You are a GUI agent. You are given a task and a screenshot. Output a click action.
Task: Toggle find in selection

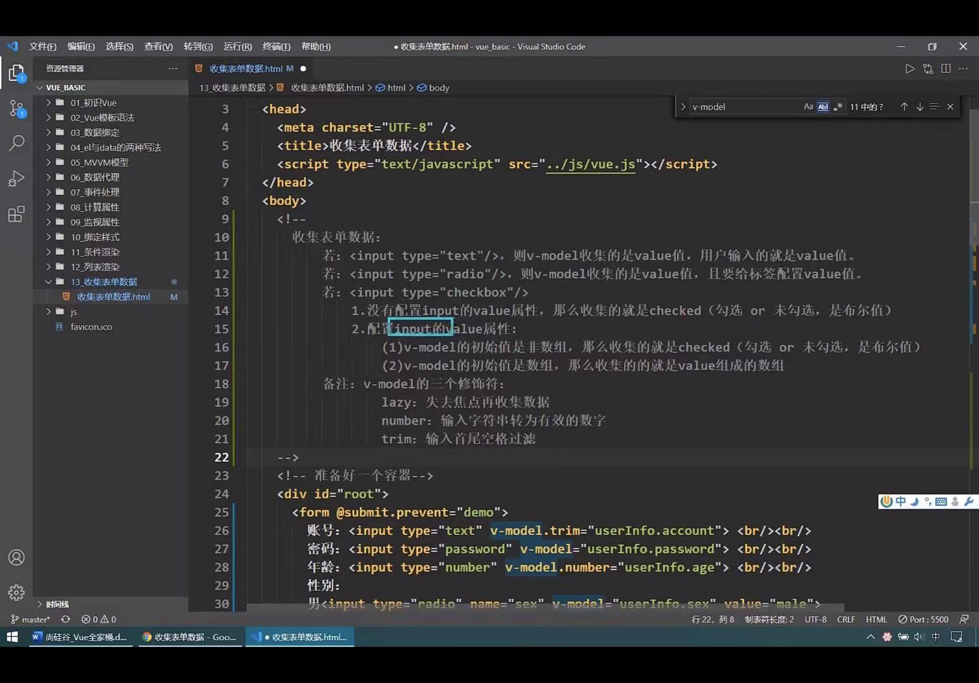click(x=934, y=107)
